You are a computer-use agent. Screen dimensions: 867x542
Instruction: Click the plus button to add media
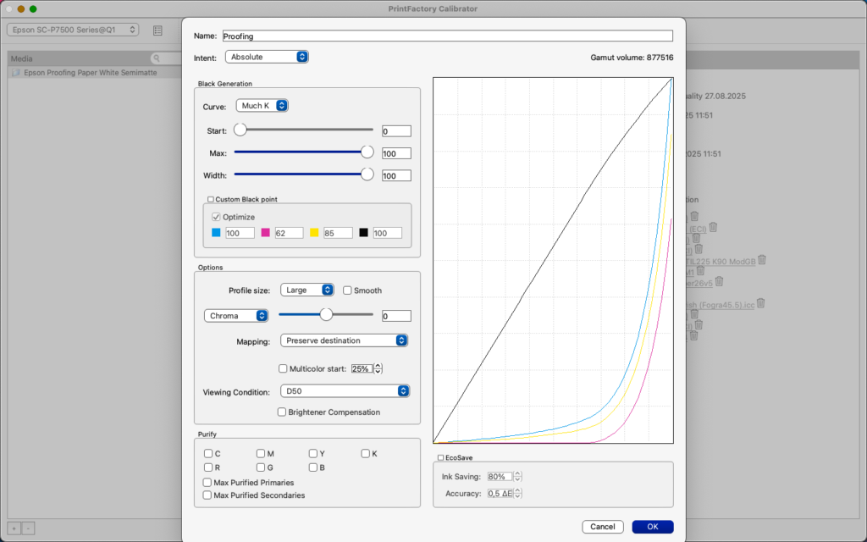14,528
